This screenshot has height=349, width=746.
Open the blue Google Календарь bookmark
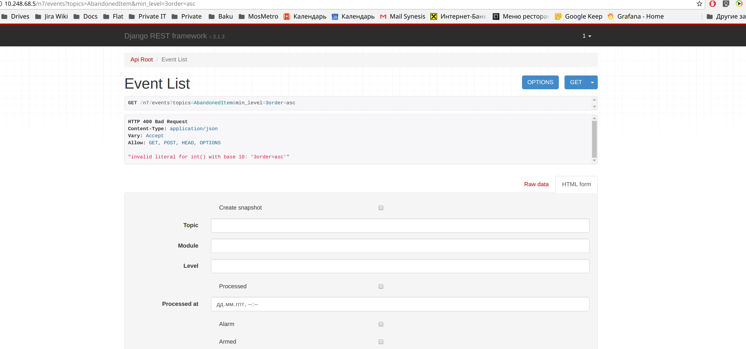tap(353, 16)
